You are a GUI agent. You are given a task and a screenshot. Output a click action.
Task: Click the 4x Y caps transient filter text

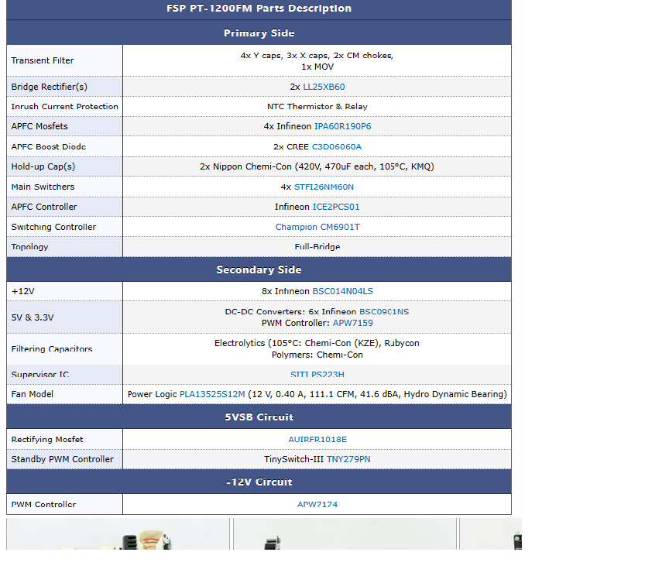click(317, 56)
